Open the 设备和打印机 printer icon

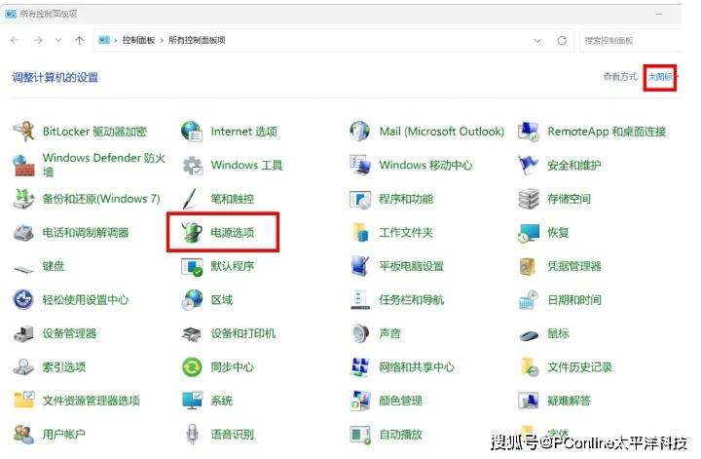[192, 333]
